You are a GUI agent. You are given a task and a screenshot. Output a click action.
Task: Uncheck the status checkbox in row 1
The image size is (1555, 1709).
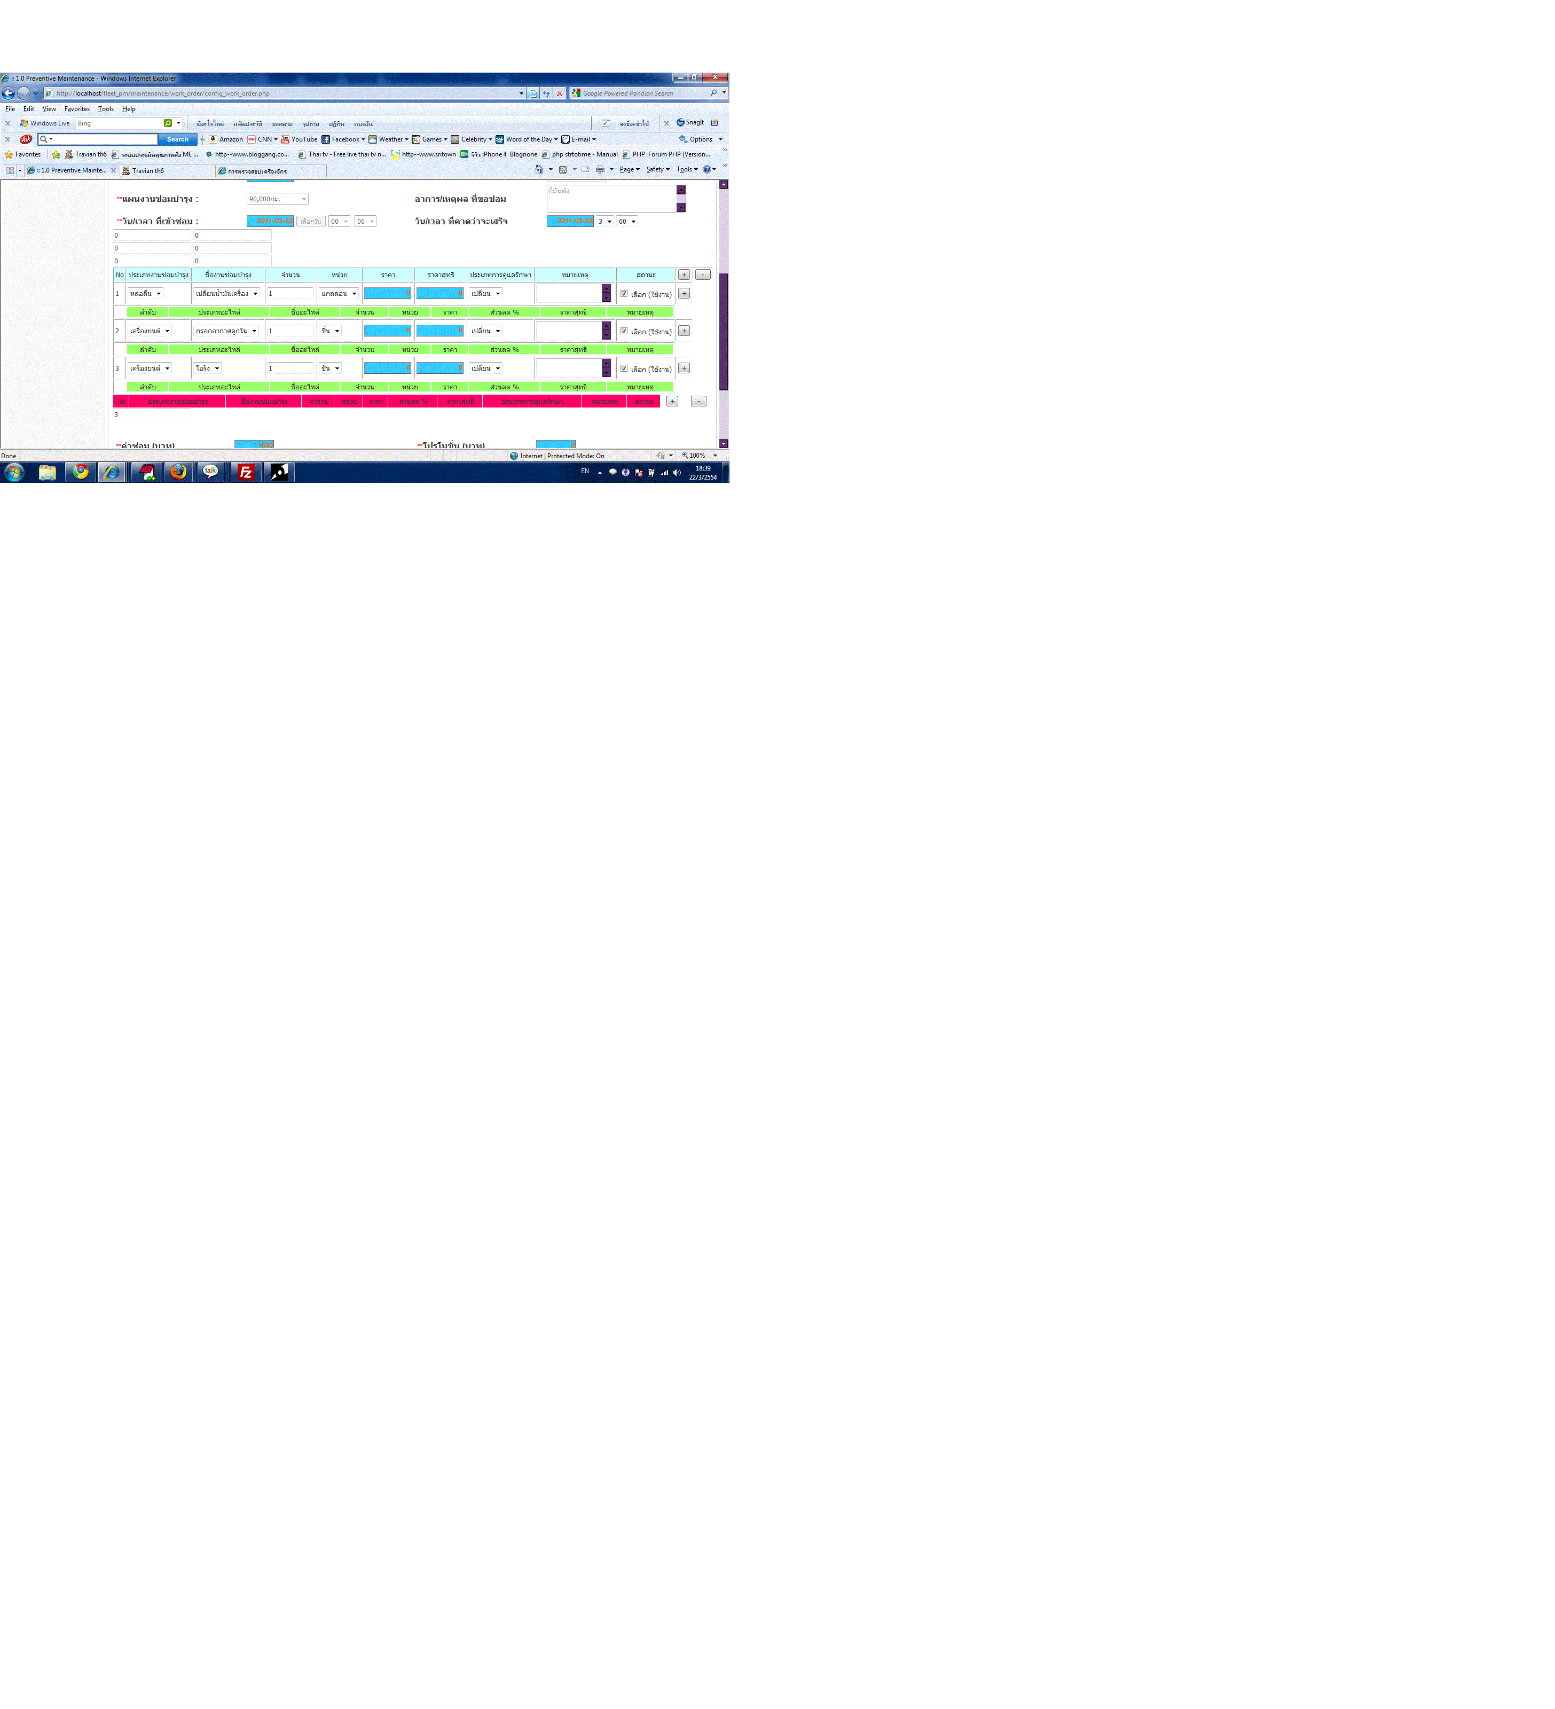coord(624,294)
